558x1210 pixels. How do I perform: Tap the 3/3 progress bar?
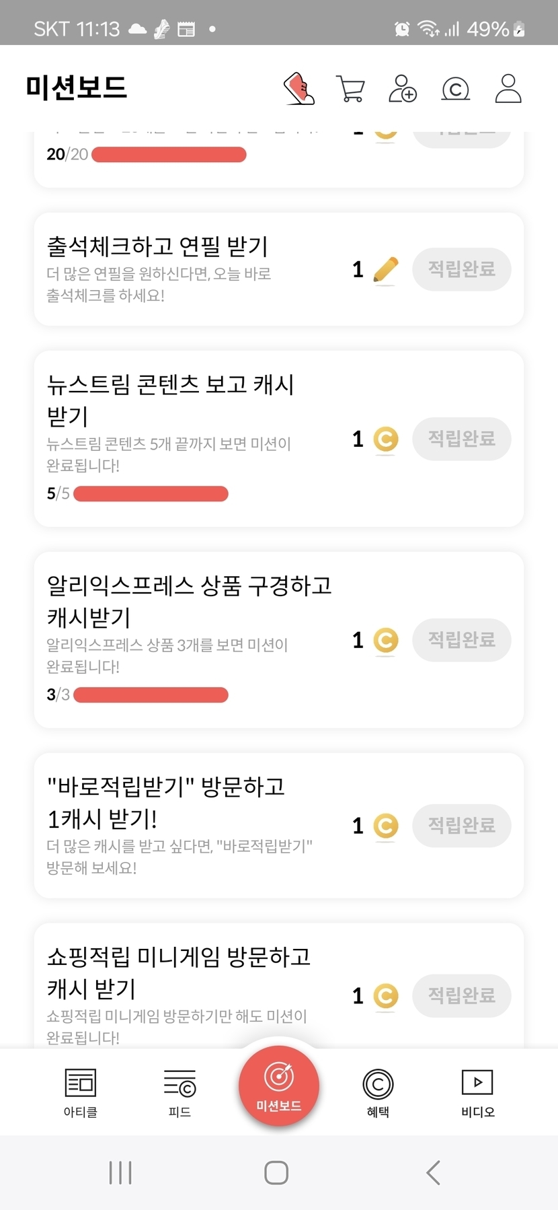(x=151, y=695)
